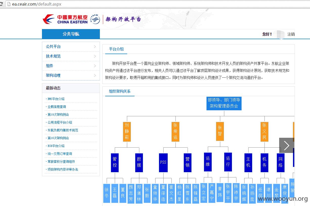This screenshot has width=310, height=206.
Task: Select the 郑道林 member box
Action: [139, 194]
